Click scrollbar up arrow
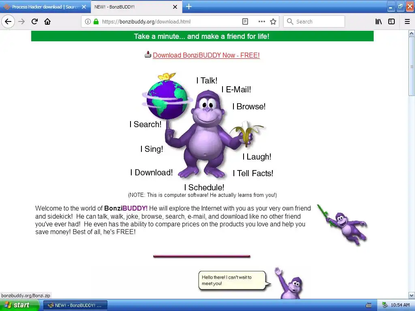 pos(412,33)
